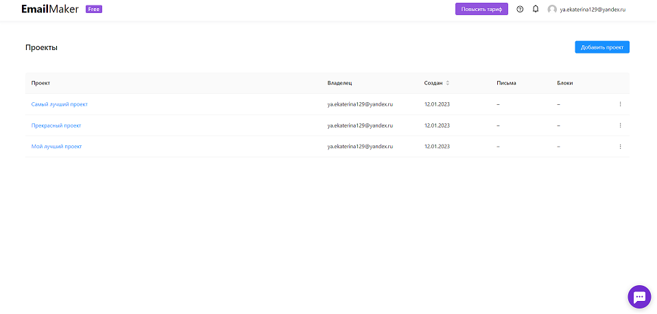This screenshot has width=657, height=314.
Task: Click owner email in Самый лучший проект row
Action: point(360,104)
